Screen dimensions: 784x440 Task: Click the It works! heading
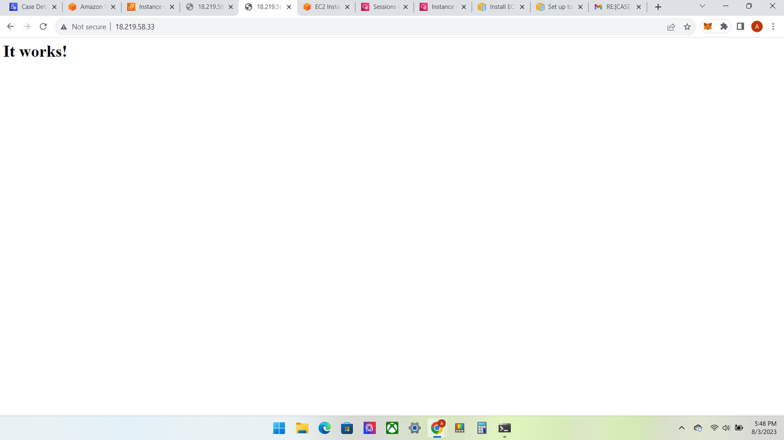click(36, 51)
